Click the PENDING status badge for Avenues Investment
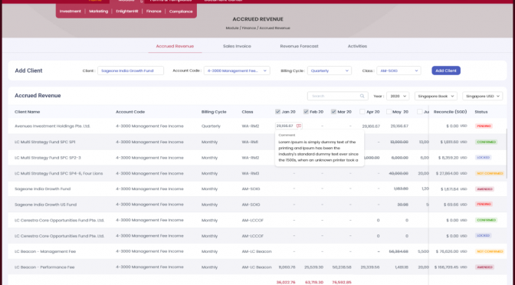Image resolution: width=515 pixels, height=285 pixels. 484,126
